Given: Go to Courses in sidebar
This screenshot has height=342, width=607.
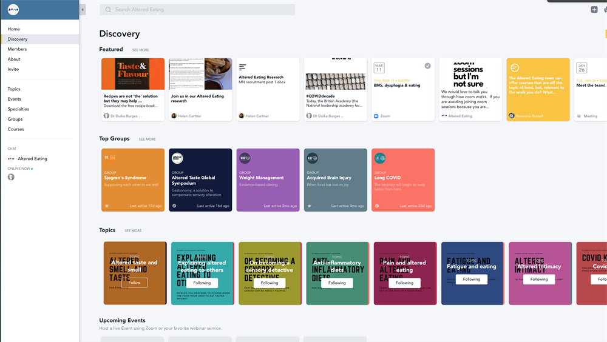Looking at the screenshot, I should [x=16, y=129].
